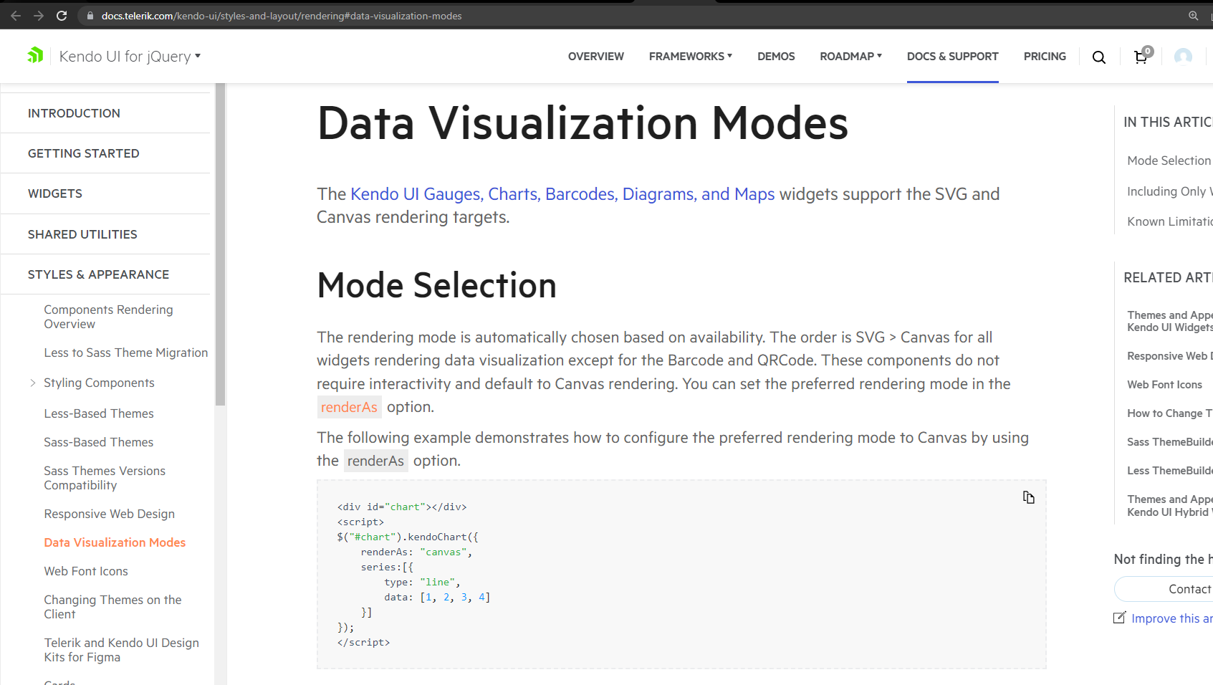Screen dimensions: 1213x685
Task: Open the DEMOS nav item
Action: pyautogui.click(x=776, y=56)
